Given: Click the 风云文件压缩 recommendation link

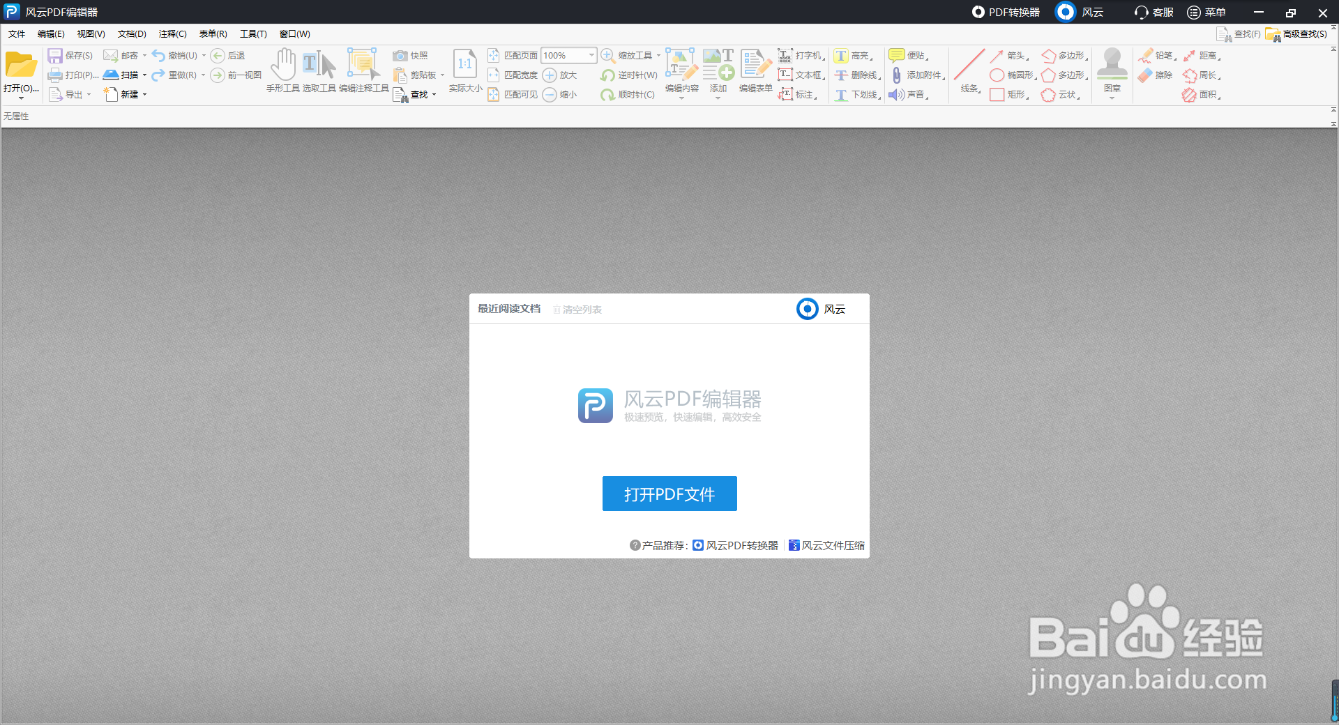Looking at the screenshot, I should point(827,545).
